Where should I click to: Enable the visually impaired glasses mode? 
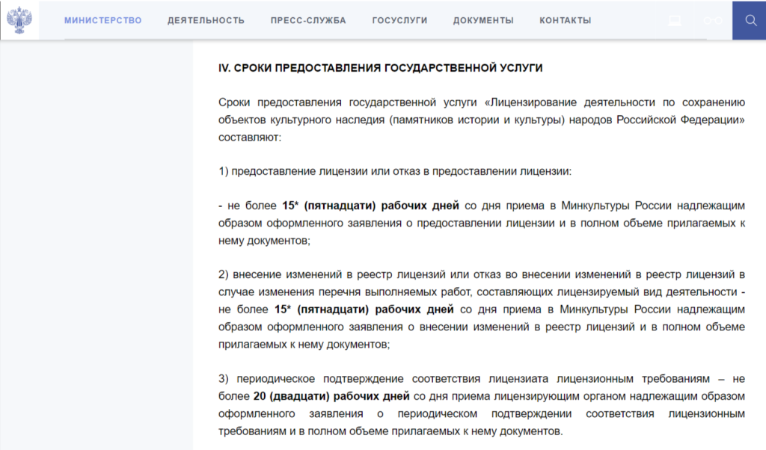(713, 20)
